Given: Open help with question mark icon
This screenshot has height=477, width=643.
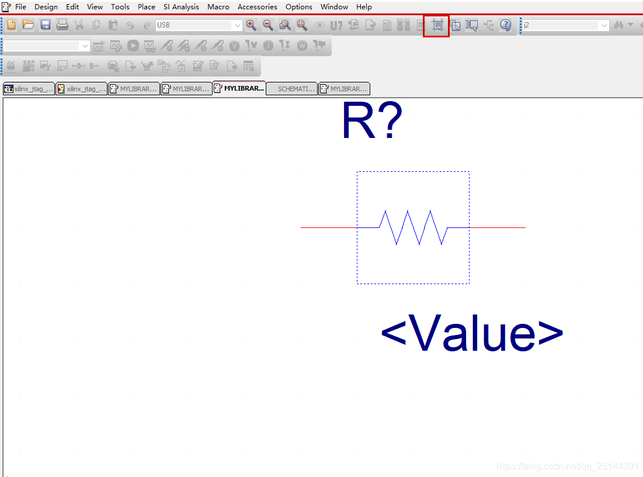Looking at the screenshot, I should tap(506, 25).
